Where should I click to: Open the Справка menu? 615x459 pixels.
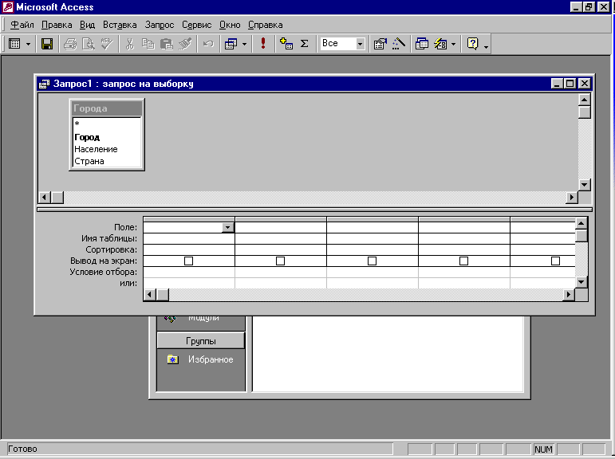[x=265, y=25]
